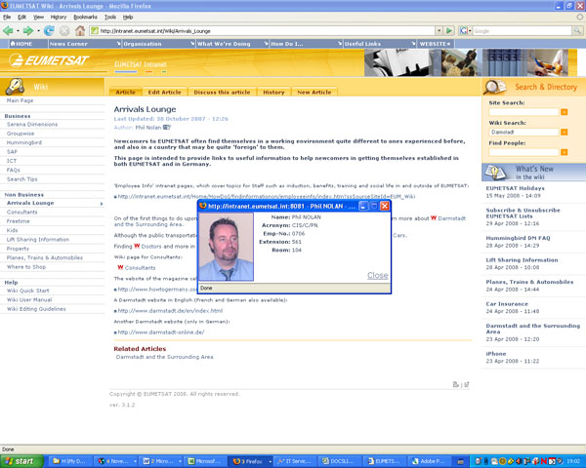The image size is (586, 468).
Task: Click into the Wiki Search field containing Darmstadt
Action: (x=523, y=133)
